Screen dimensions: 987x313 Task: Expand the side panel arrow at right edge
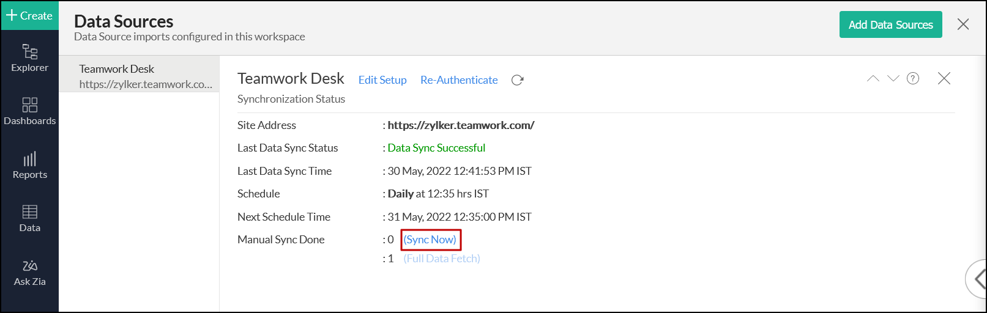pos(978,279)
